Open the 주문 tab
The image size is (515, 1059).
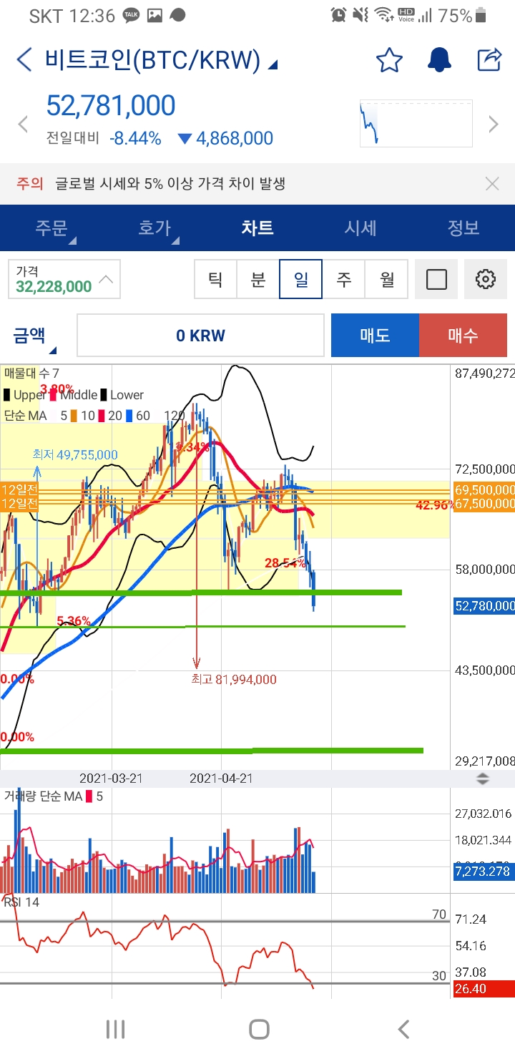click(51, 228)
